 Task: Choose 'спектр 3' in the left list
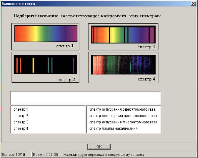[21, 122]
